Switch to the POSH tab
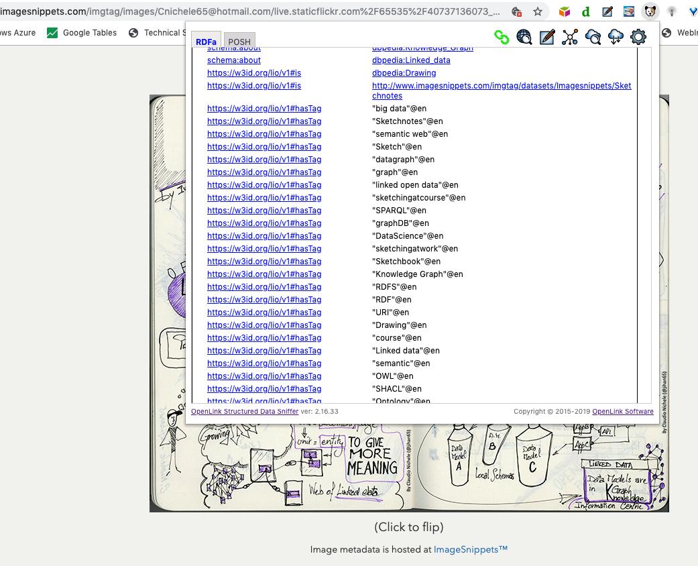This screenshot has height=566, width=698. pos(239,42)
